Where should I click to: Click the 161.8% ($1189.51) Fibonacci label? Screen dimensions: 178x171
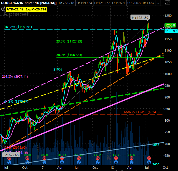point(18,27)
